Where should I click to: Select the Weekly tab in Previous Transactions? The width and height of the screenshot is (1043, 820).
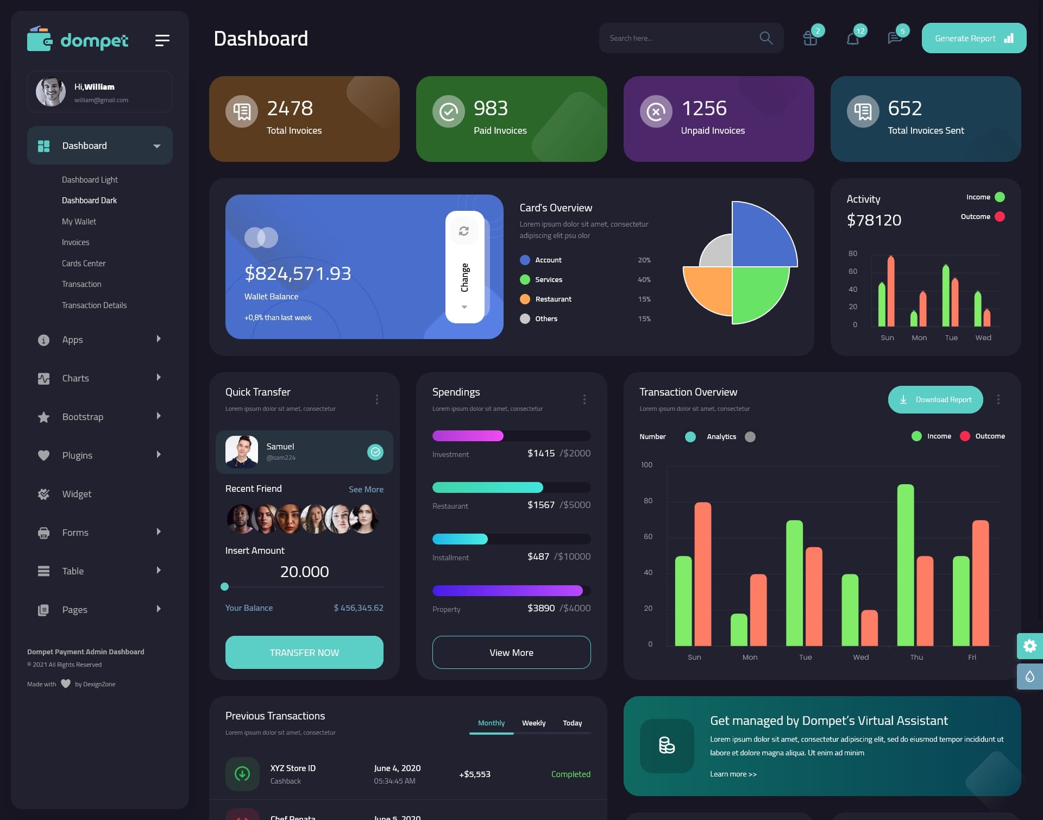coord(533,723)
